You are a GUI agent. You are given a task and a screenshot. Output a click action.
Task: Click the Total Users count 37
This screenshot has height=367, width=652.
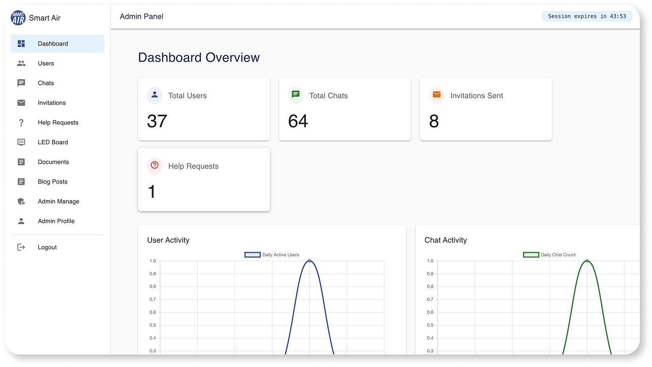click(x=157, y=121)
